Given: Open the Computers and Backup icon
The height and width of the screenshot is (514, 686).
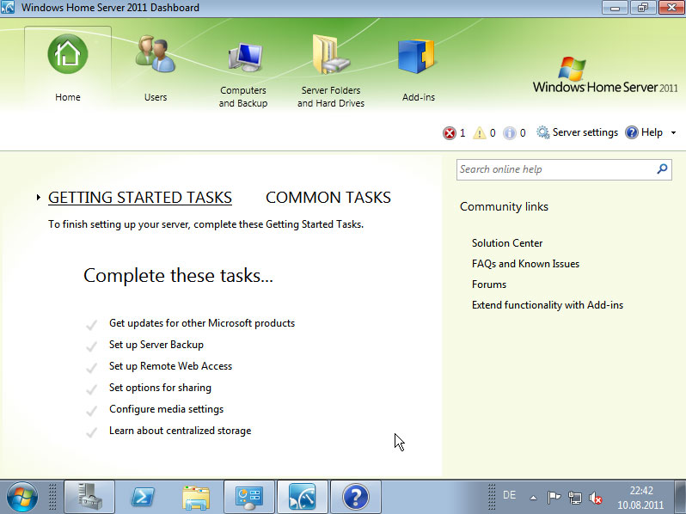Looking at the screenshot, I should [246, 57].
